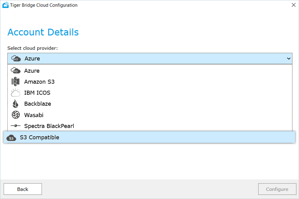This screenshot has height=199, width=299.
Task: Click the Amazon S3 provider icon
Action: tap(16, 82)
